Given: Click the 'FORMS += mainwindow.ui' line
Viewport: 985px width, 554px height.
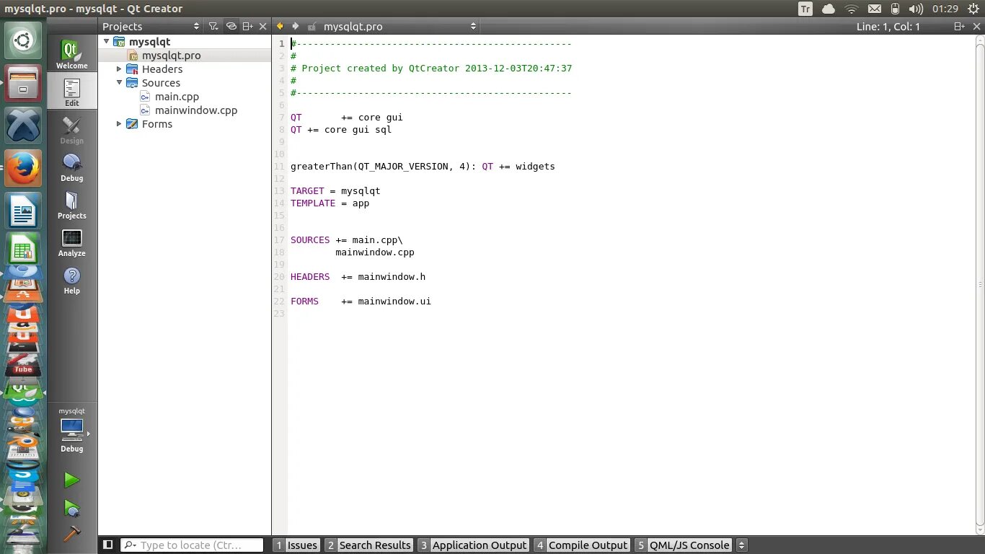Looking at the screenshot, I should pyautogui.click(x=361, y=302).
